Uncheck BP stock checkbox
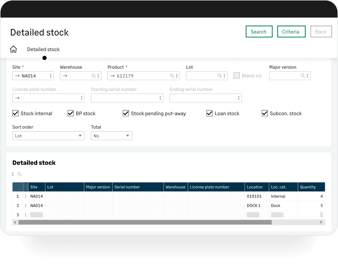338x269 pixels. (71, 113)
